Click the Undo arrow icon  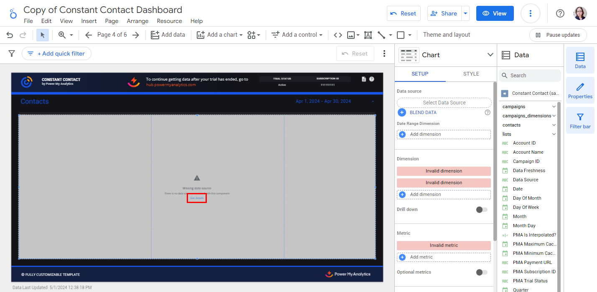10,35
